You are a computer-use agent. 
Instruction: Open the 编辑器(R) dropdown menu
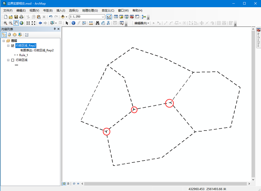click(x=142, y=23)
